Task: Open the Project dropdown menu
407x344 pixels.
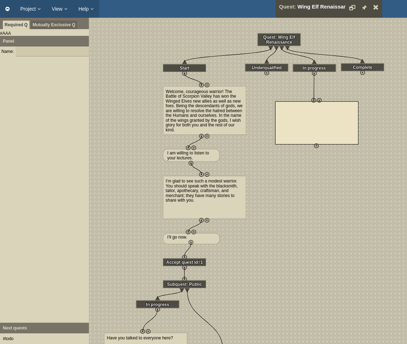Action: click(30, 9)
